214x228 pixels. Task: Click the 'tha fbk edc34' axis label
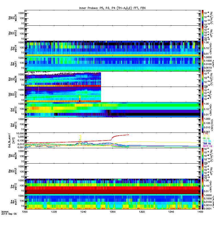[x=14, y=48]
